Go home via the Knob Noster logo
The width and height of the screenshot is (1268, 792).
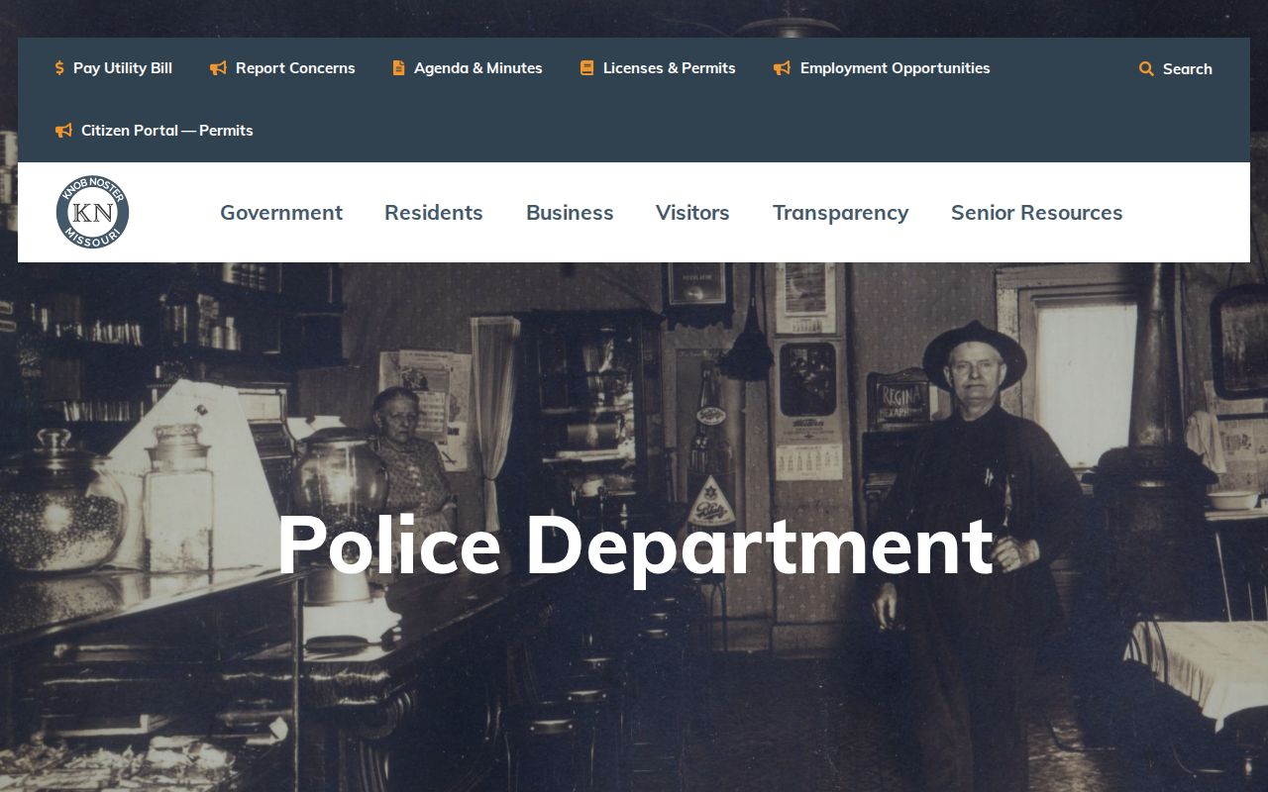tap(92, 212)
